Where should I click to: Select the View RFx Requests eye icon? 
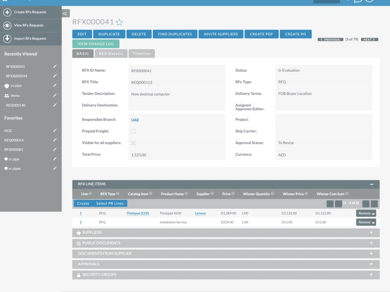[8, 26]
